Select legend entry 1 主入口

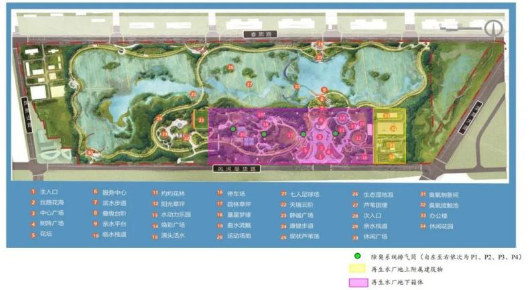pyautogui.click(x=45, y=192)
